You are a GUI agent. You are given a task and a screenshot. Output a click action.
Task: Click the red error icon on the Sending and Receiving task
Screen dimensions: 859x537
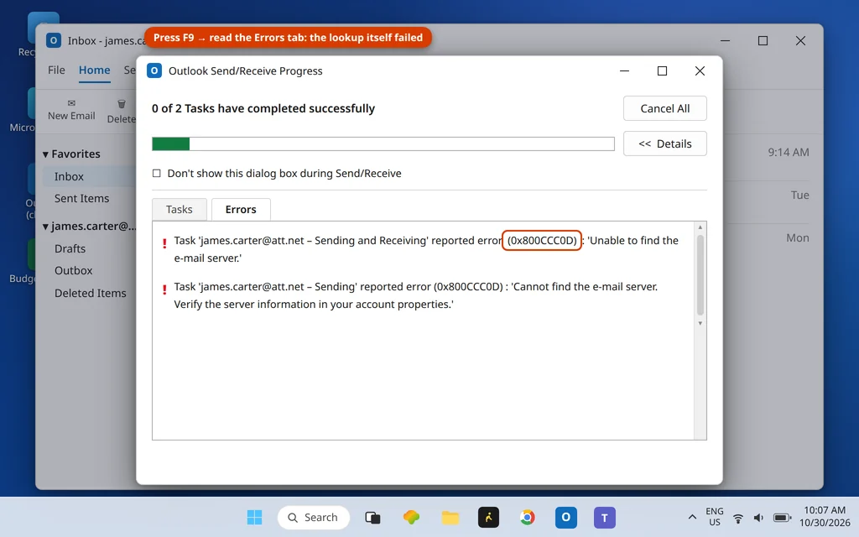(164, 243)
